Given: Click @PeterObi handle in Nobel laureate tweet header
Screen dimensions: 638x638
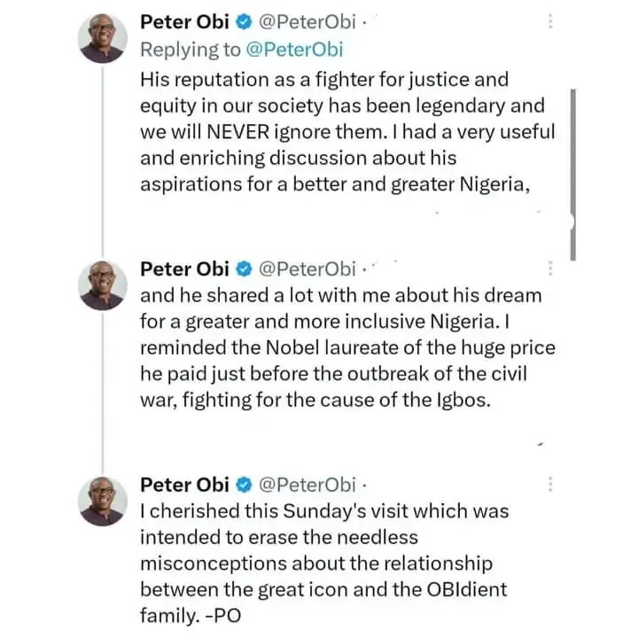Looking at the screenshot, I should (x=306, y=268).
